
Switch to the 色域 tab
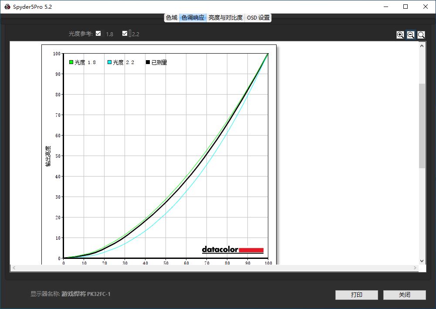[172, 18]
